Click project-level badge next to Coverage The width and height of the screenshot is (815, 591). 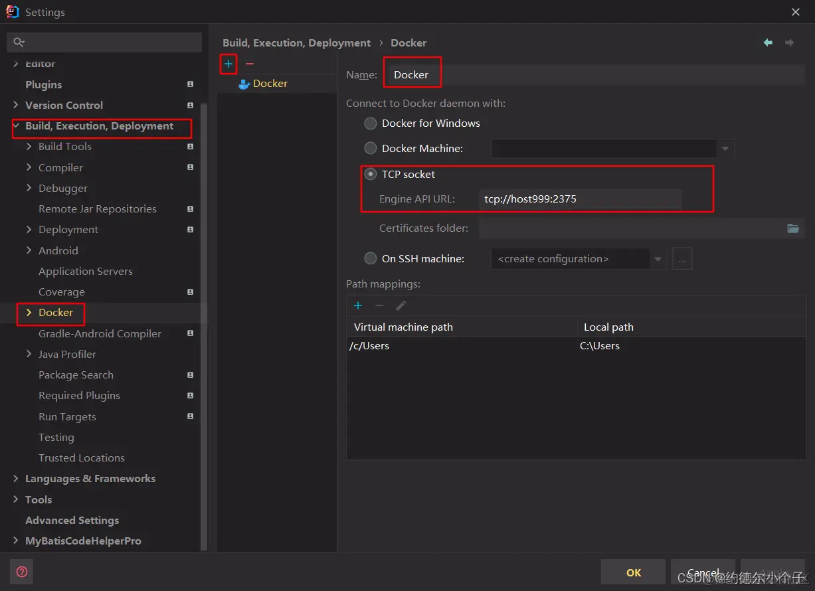191,292
